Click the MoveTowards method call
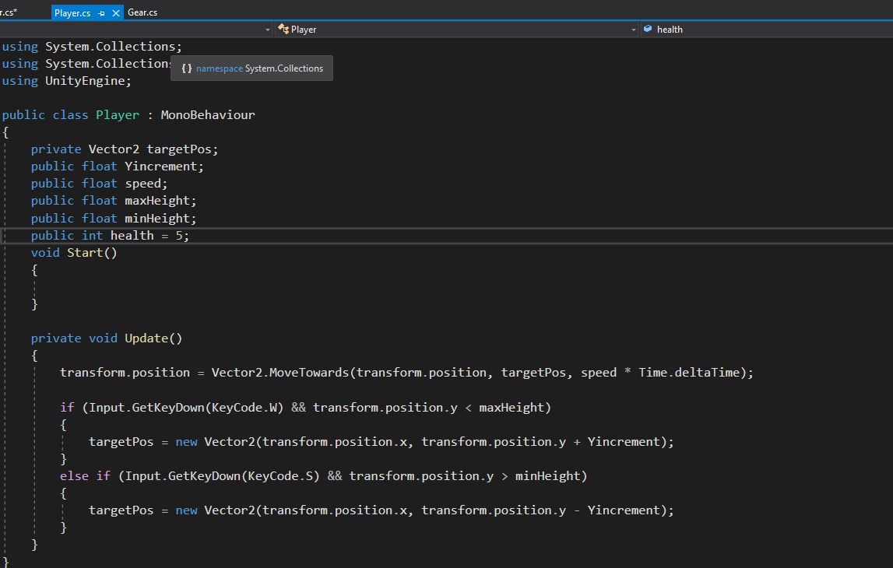 coord(309,372)
